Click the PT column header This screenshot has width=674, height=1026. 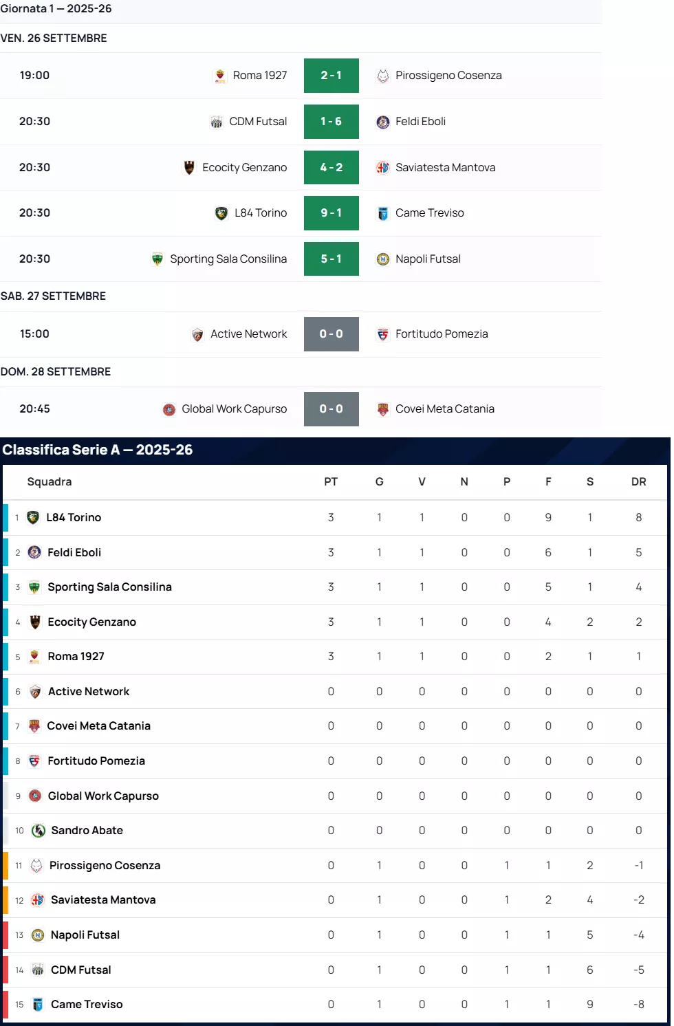pos(331,482)
